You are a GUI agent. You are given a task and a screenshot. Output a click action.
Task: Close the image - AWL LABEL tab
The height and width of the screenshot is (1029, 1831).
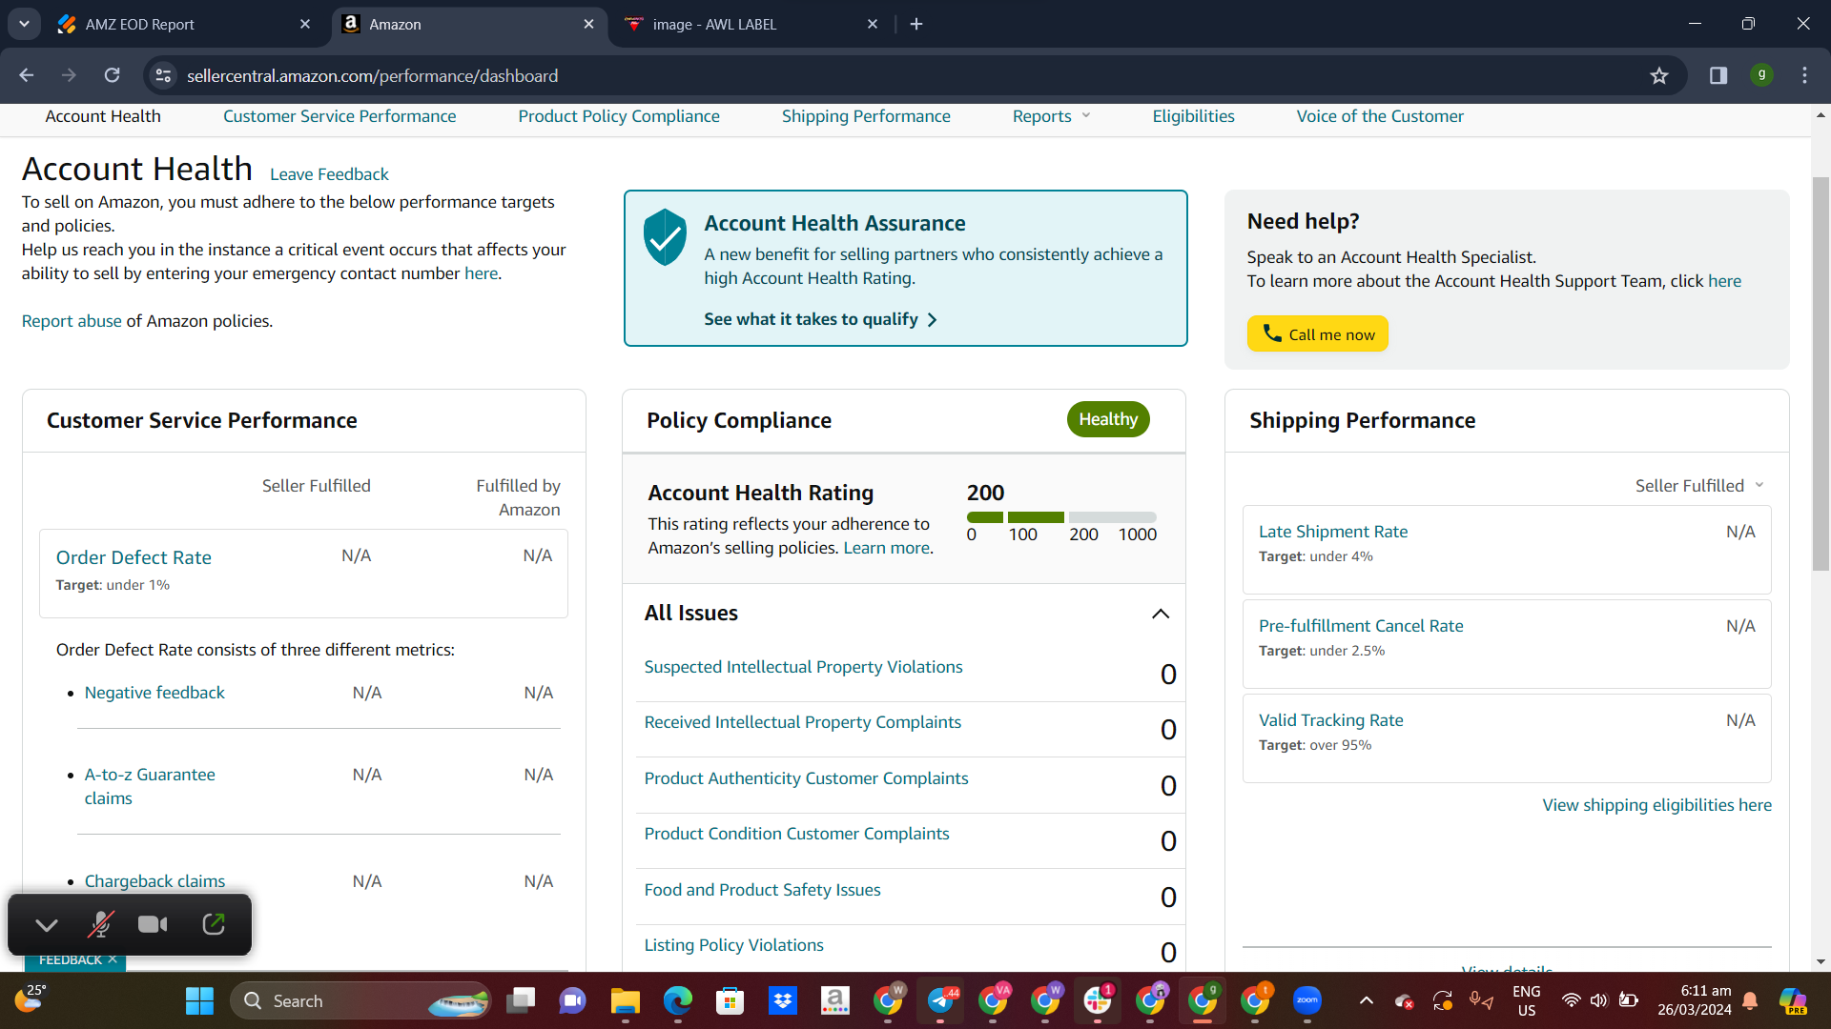coord(873,24)
